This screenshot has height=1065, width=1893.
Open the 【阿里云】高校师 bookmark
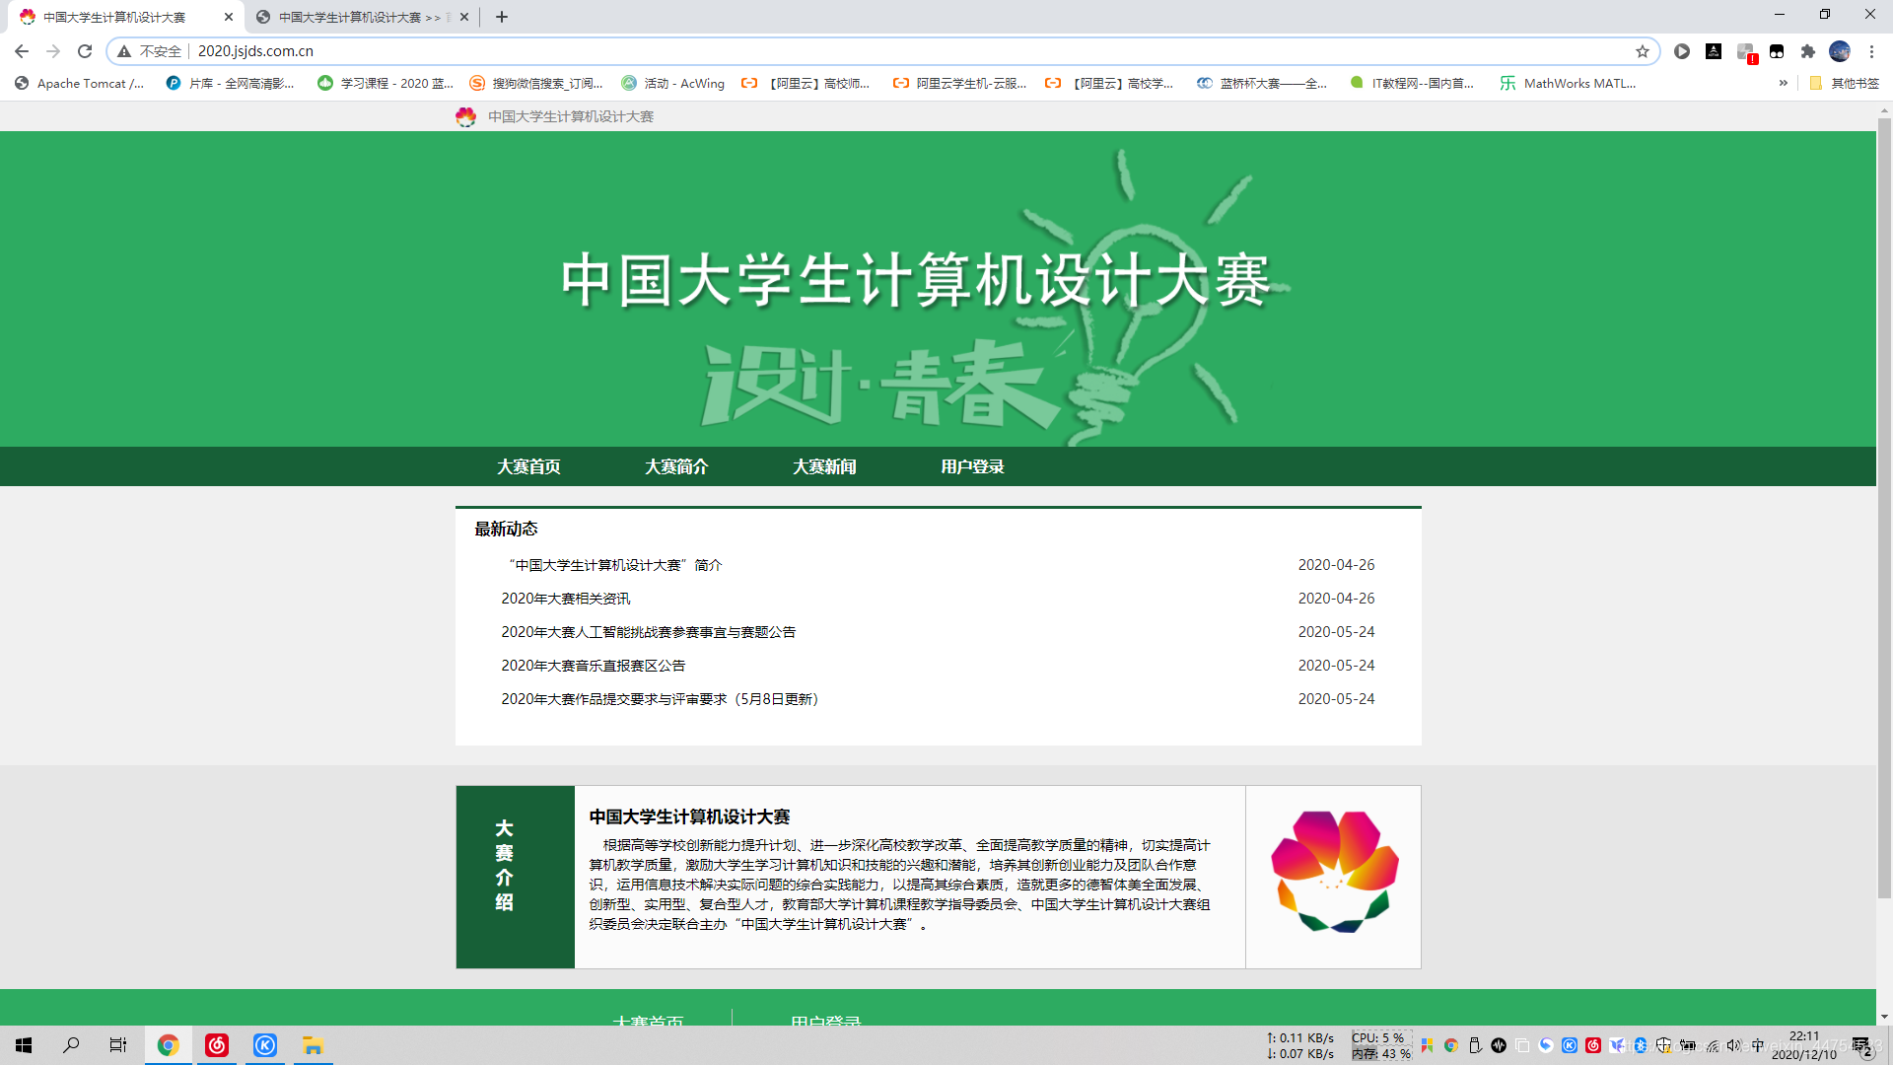[x=806, y=84]
